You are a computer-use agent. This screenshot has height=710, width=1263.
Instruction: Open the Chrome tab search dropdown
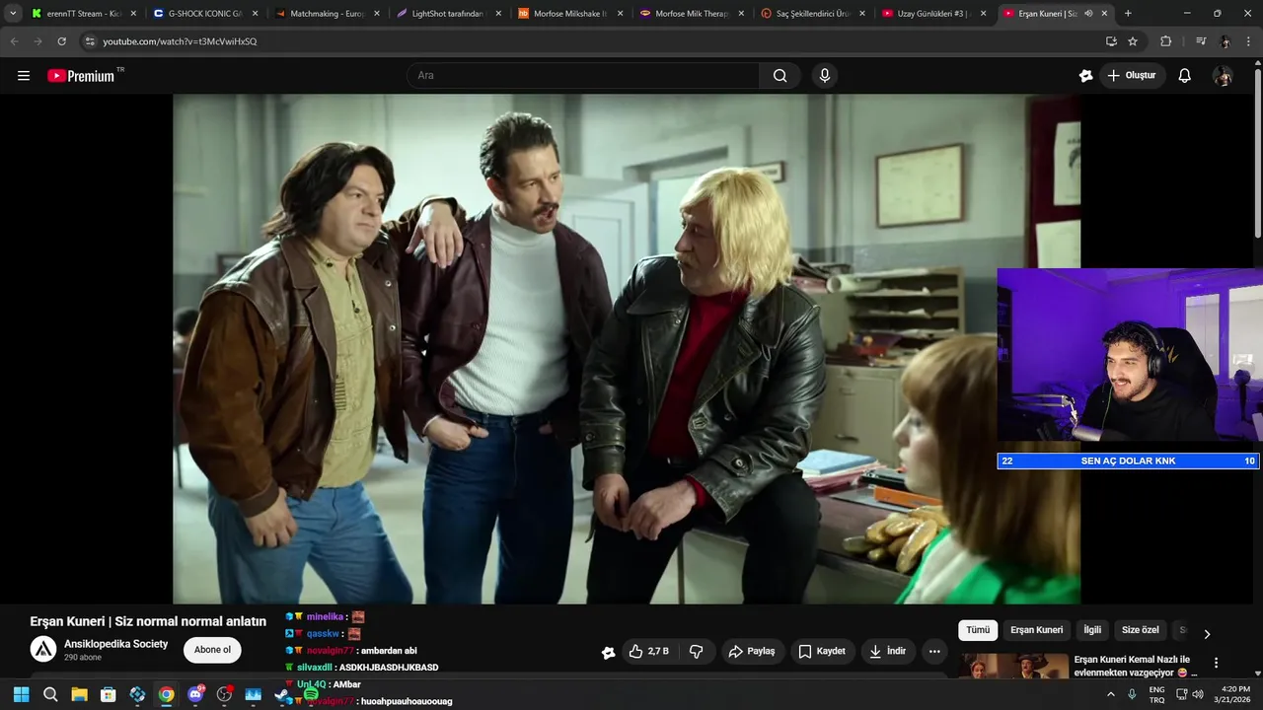coord(13,14)
